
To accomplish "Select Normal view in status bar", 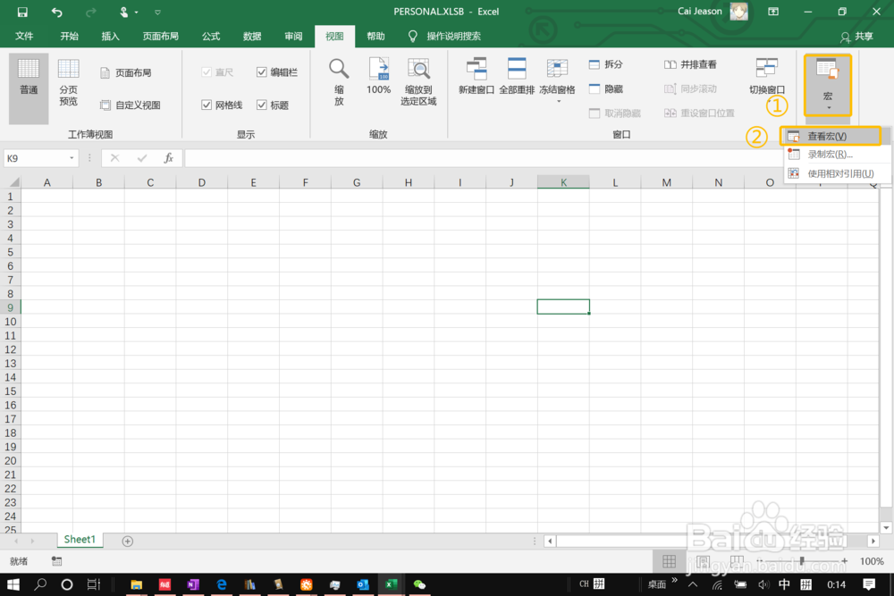I will 670,561.
